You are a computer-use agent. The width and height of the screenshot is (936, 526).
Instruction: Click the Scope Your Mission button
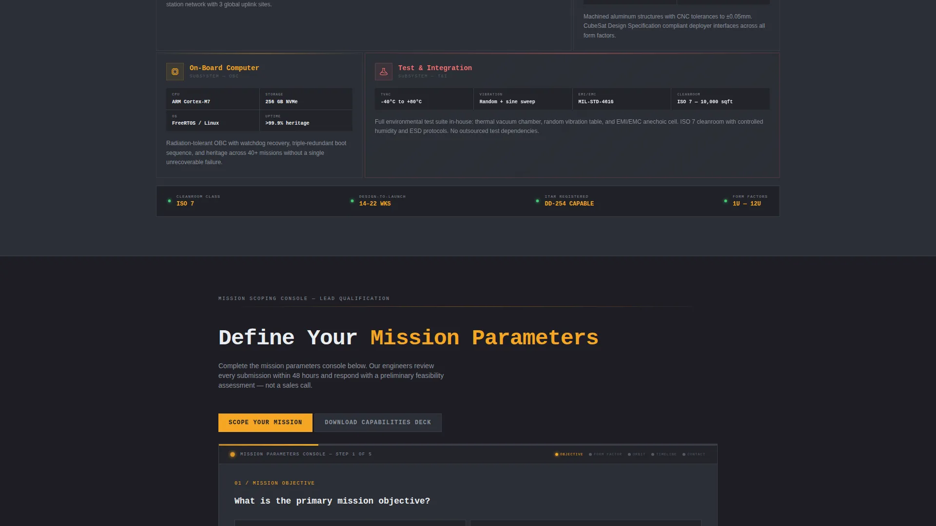click(x=265, y=423)
